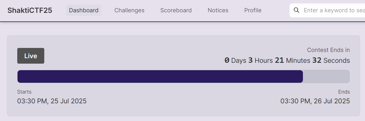Click the filled part of progress bar

[x=160, y=76]
